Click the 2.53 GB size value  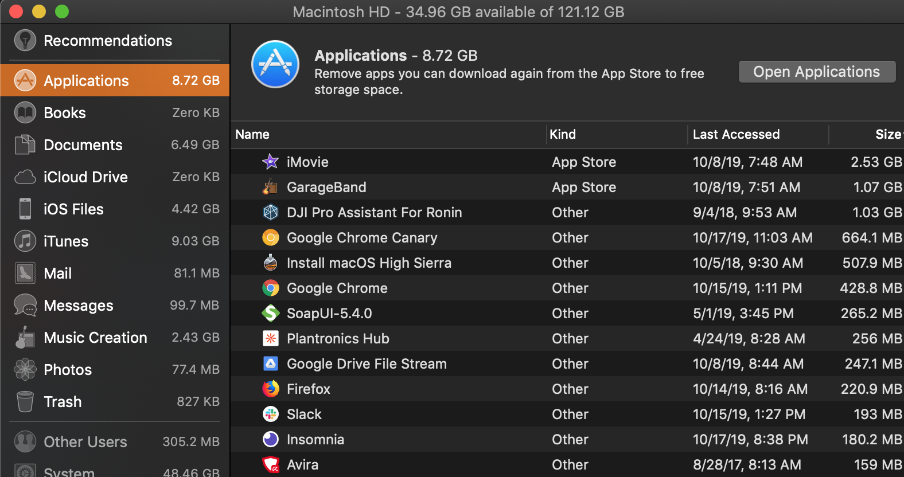[876, 162]
